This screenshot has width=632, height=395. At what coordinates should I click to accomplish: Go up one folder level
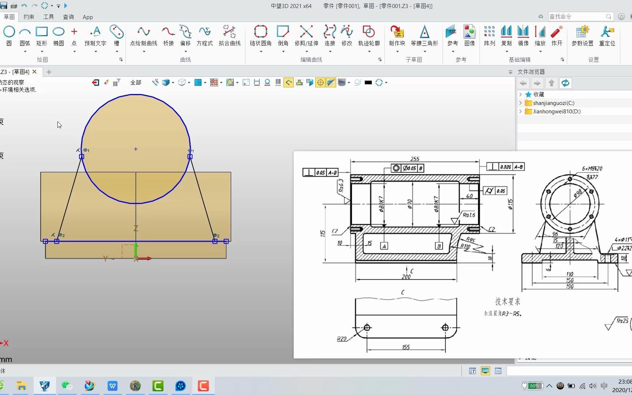click(552, 83)
